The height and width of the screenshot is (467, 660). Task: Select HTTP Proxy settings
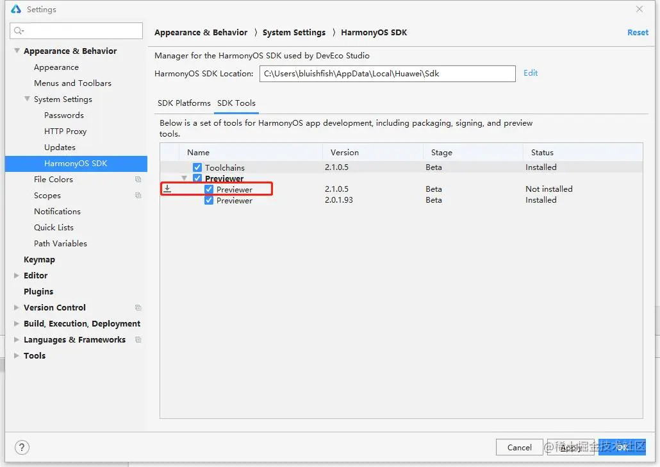coord(65,131)
